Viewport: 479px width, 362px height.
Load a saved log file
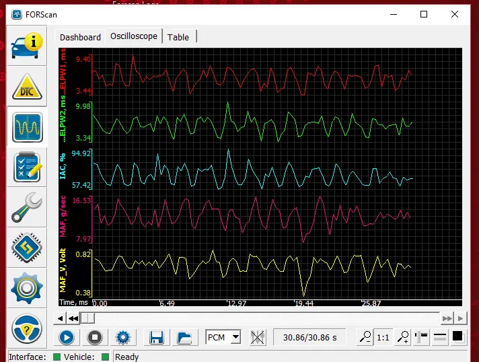184,338
